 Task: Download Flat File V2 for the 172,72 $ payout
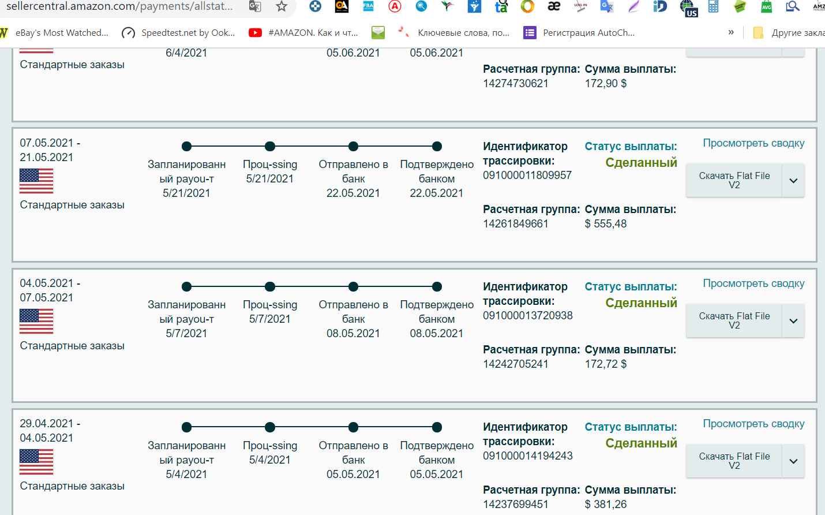(x=734, y=320)
